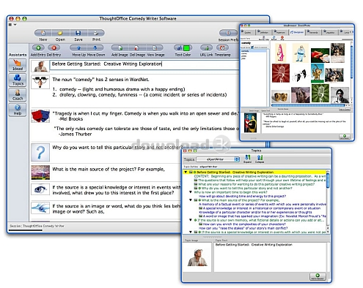Open the Topics eXpertWriter dropdown
This screenshot has height=288, width=363.
pyautogui.click(x=218, y=159)
